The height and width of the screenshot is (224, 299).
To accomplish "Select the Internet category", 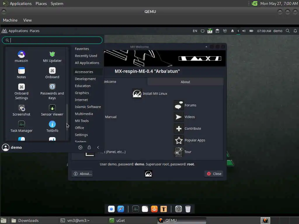I will [81, 100].
